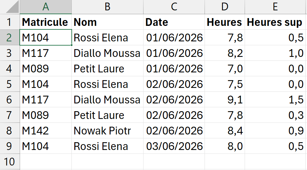This screenshot has height=170, width=307.
Task: Select row 6 header
Action: coord(10,100)
